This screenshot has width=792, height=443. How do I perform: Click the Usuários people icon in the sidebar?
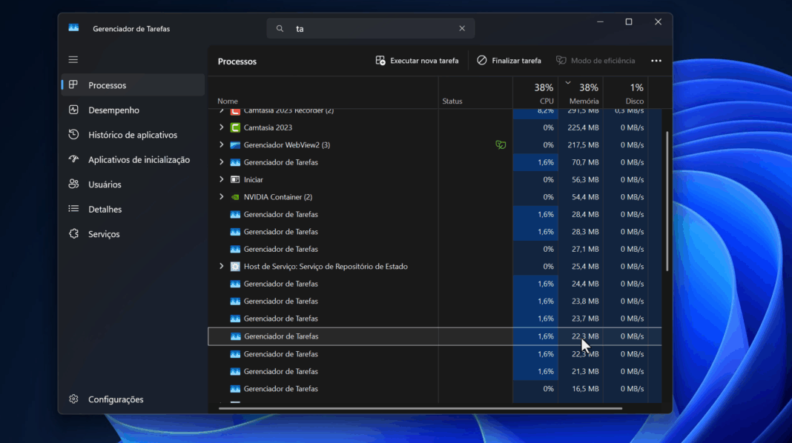click(x=73, y=184)
